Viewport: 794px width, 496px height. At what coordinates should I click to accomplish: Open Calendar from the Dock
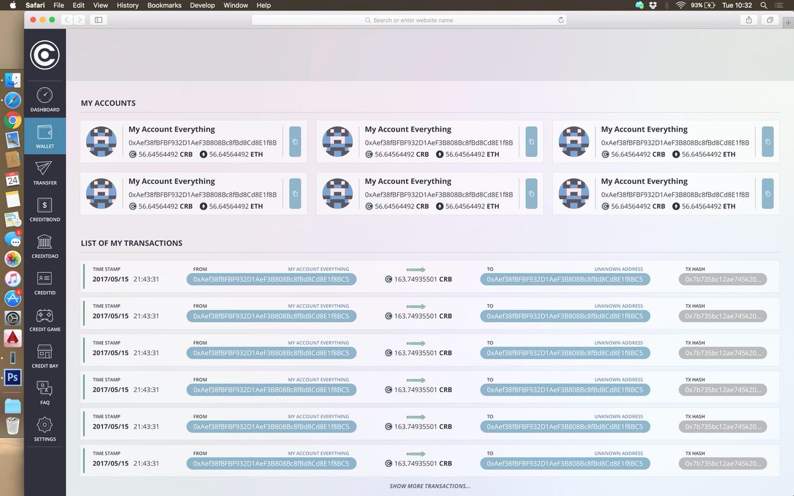point(13,179)
